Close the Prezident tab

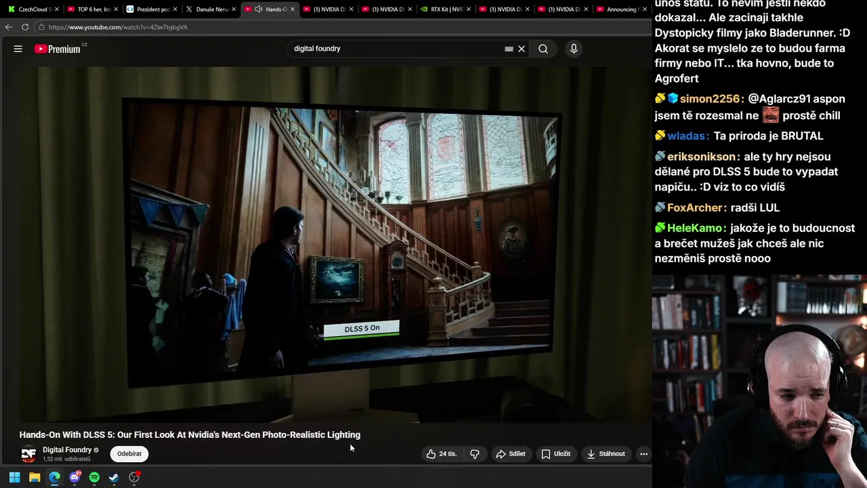pyautogui.click(x=175, y=9)
